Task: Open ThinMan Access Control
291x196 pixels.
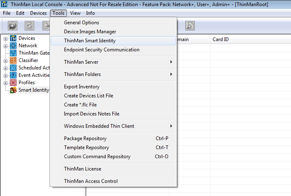Action: click(114, 181)
